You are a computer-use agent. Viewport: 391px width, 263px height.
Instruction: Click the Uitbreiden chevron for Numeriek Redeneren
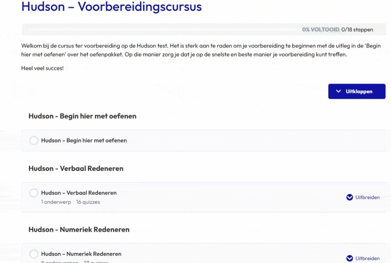pyautogui.click(x=349, y=258)
